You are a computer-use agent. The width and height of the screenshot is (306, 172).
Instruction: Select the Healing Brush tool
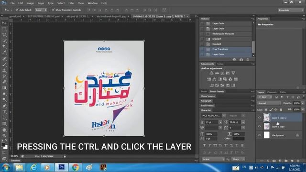(x=4, y=58)
